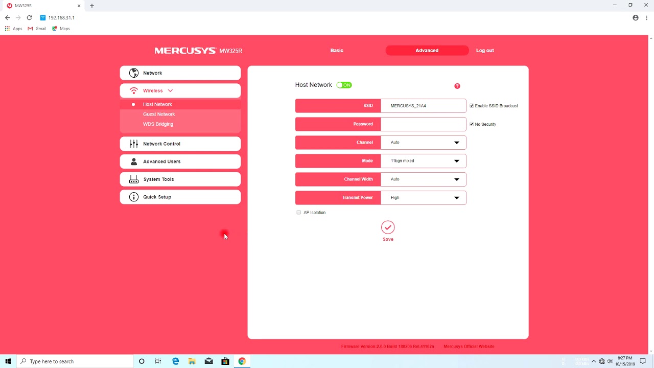The width and height of the screenshot is (654, 368).
Task: Open Mail app from taskbar
Action: click(208, 361)
